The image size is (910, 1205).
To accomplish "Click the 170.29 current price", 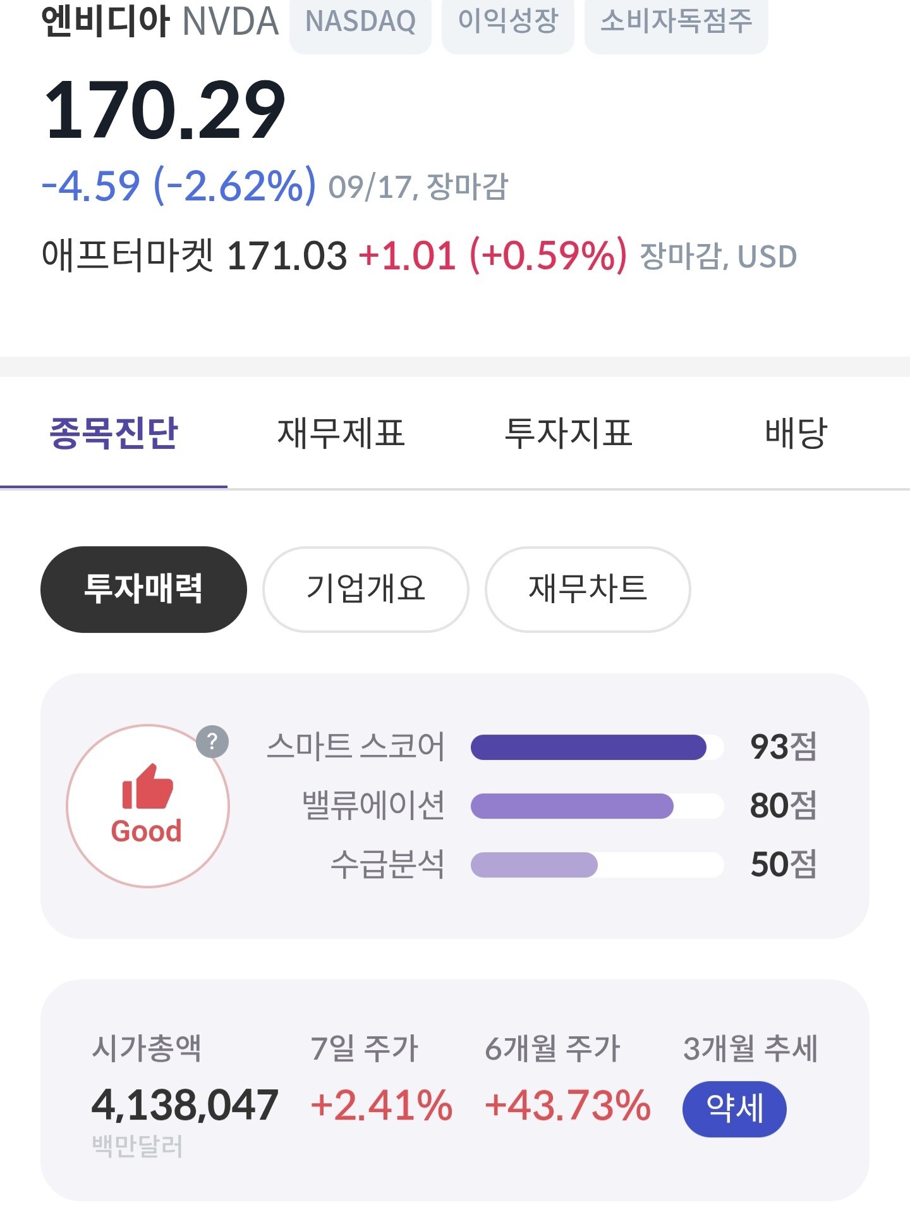I will [x=164, y=111].
